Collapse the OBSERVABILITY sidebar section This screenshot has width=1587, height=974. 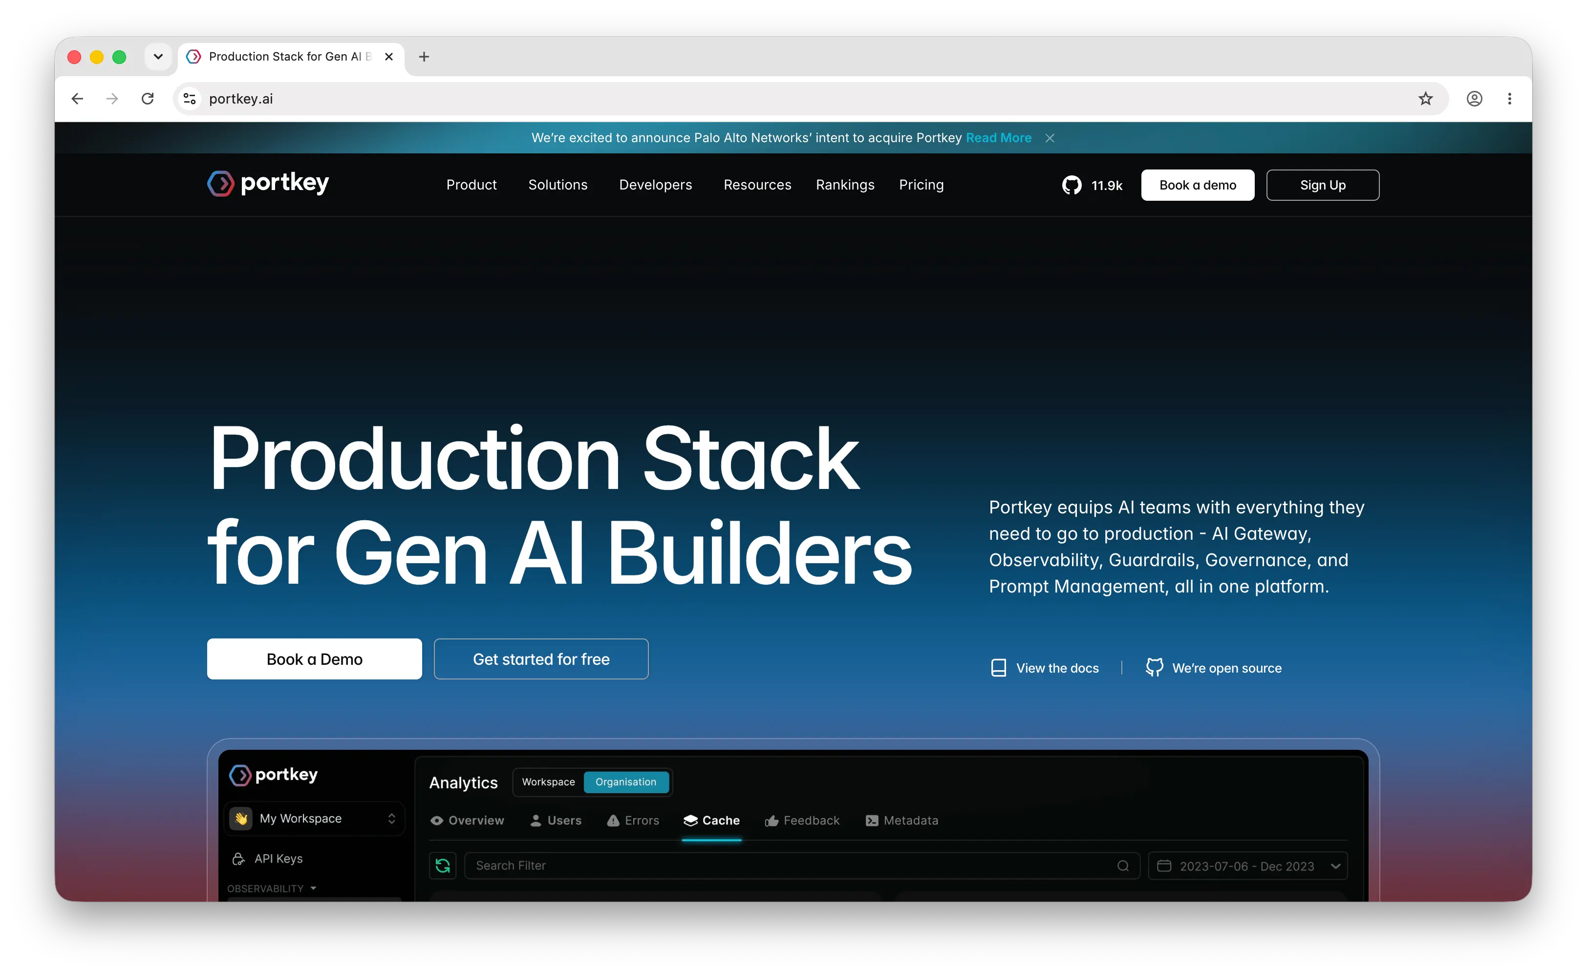click(x=271, y=889)
